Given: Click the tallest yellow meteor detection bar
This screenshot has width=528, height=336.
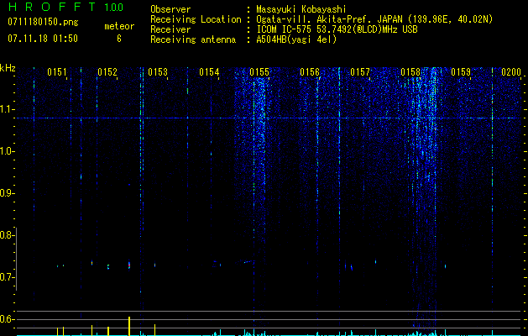Looking at the screenshot, I should point(129,326).
